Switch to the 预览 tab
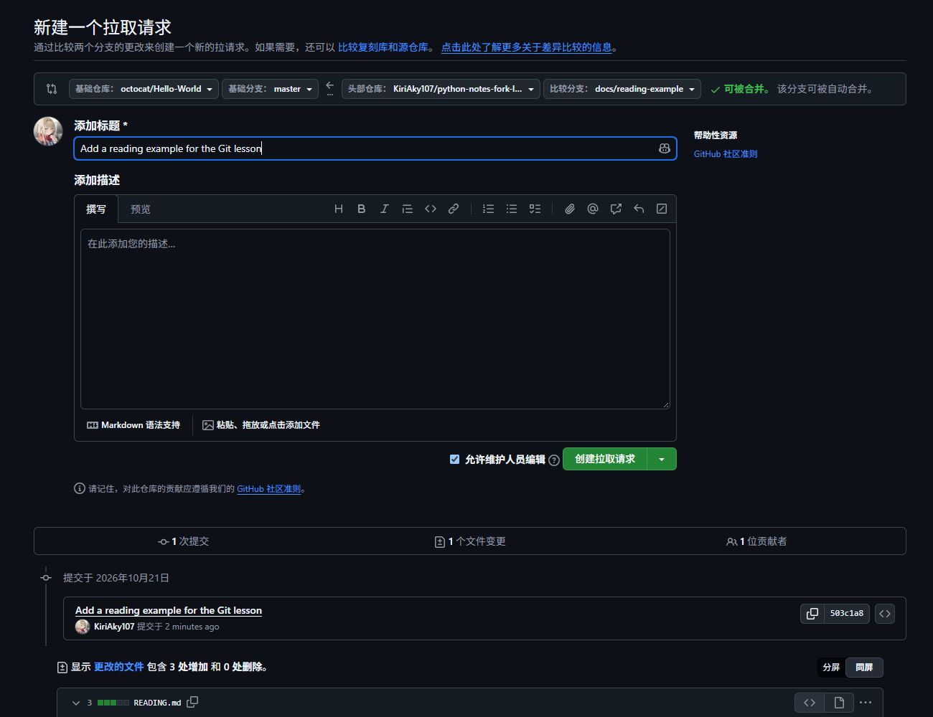 (x=141, y=209)
